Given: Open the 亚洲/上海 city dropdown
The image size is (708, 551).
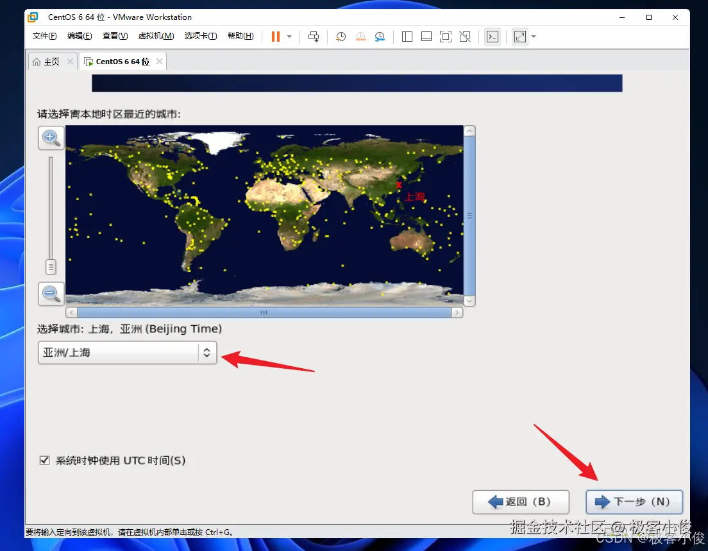Looking at the screenshot, I should tap(128, 352).
